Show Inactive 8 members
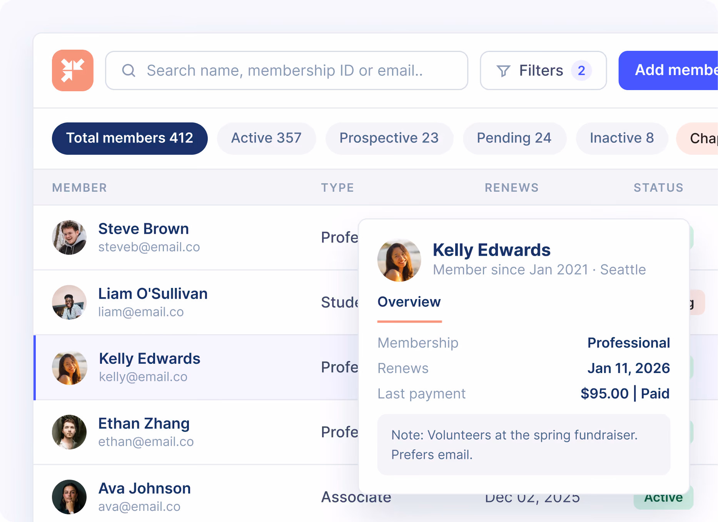The image size is (718, 522). 622,139
